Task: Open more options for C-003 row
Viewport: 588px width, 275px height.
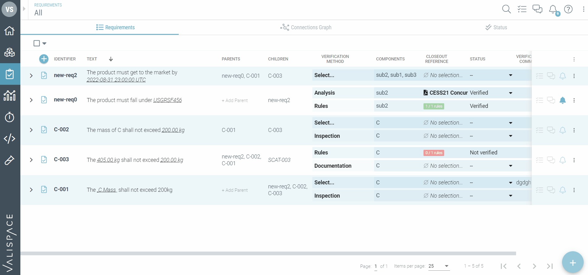Action: click(x=574, y=160)
